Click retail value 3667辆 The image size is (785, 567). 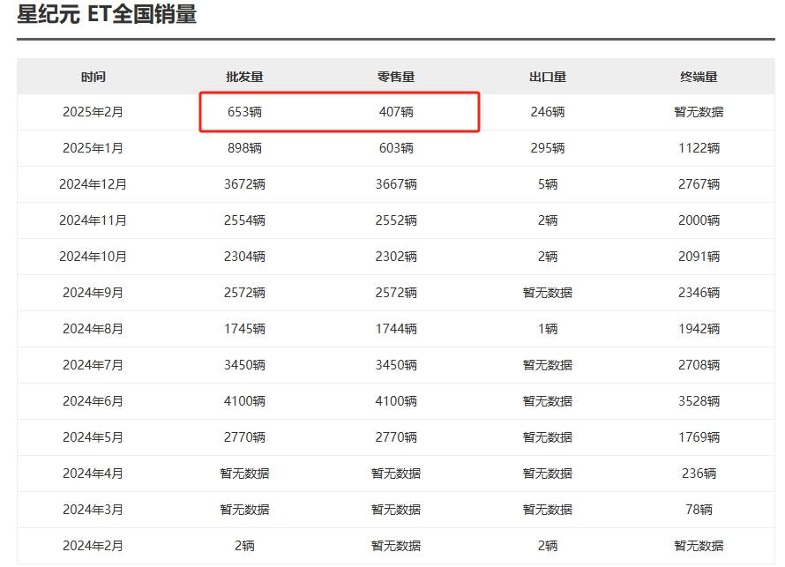point(396,184)
